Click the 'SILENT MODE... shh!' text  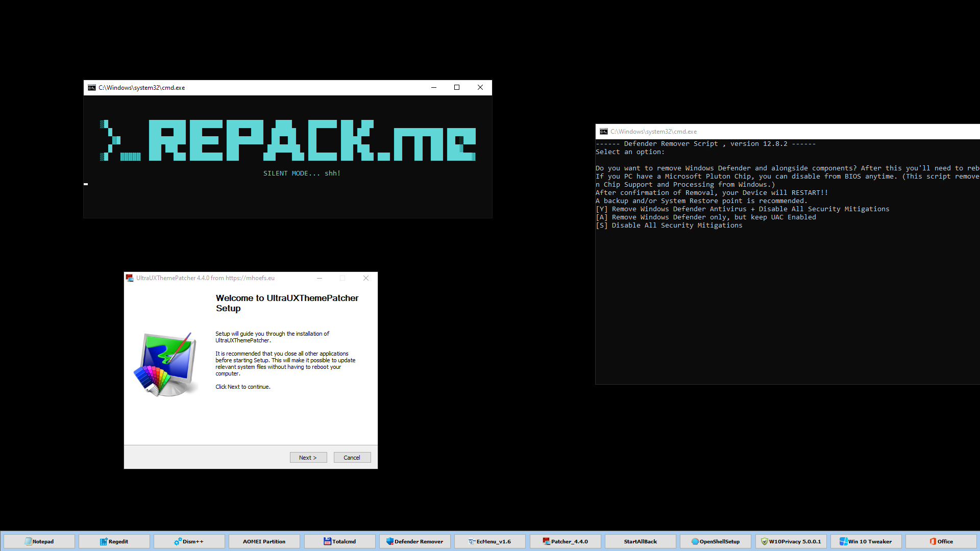pyautogui.click(x=302, y=173)
